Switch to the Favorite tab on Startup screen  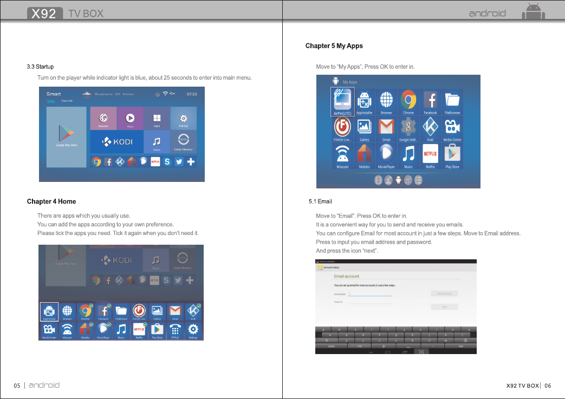67,101
